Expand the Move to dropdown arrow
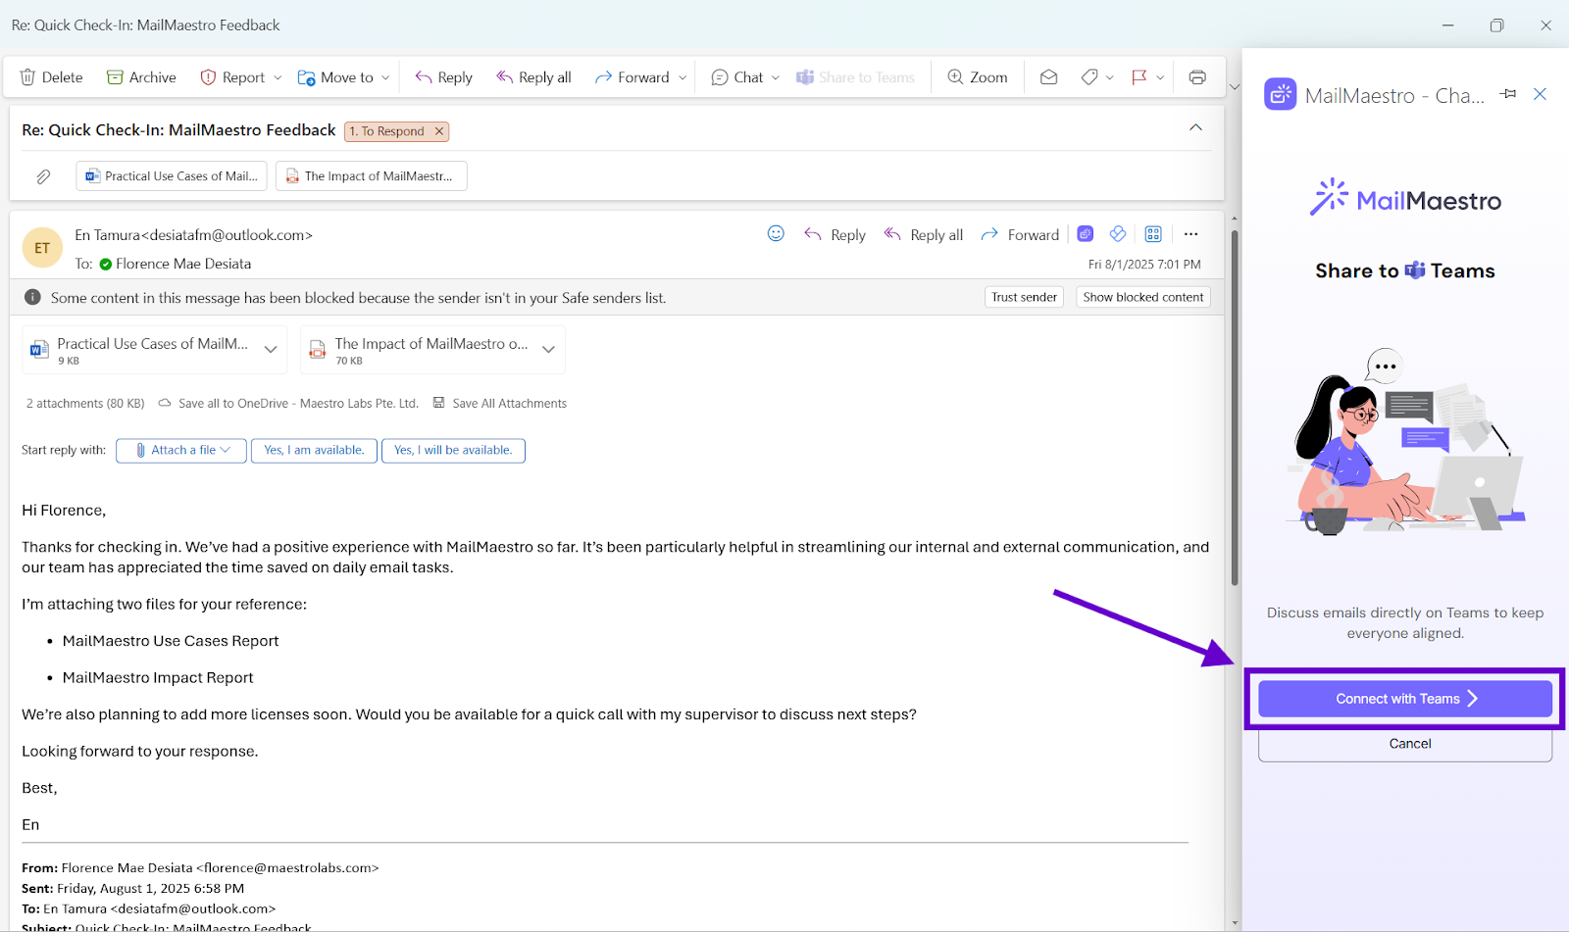The height and width of the screenshot is (932, 1569). [385, 77]
